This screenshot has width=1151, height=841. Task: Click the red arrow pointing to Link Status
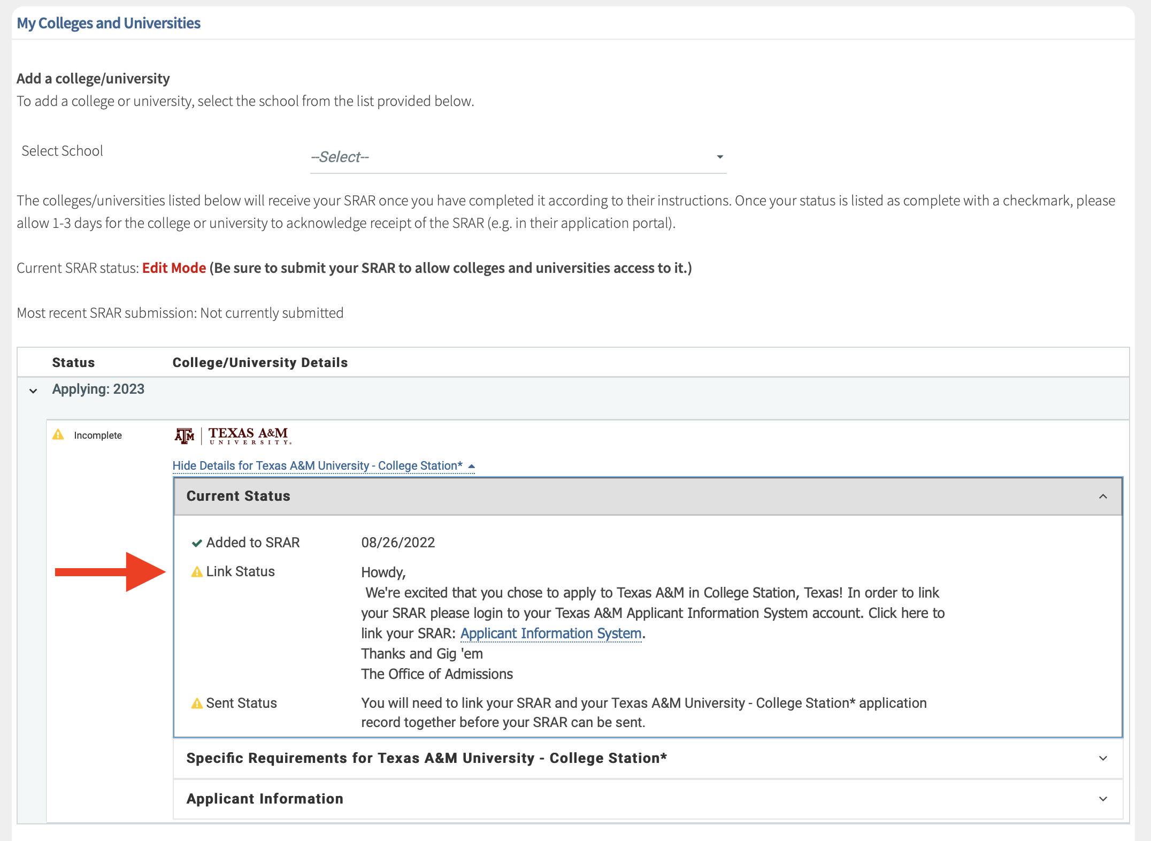pos(110,572)
